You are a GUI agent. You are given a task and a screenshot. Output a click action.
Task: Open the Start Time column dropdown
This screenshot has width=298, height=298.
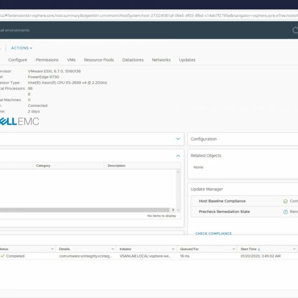294,249
